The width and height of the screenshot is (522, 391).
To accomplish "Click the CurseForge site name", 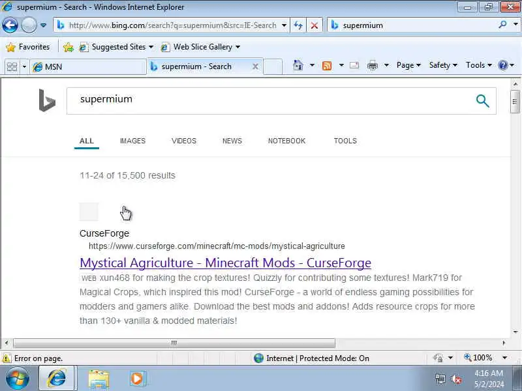I will pyautogui.click(x=104, y=233).
